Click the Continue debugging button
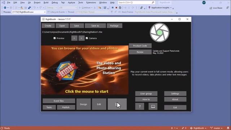This screenshot has height=130, width=231. (86, 8)
